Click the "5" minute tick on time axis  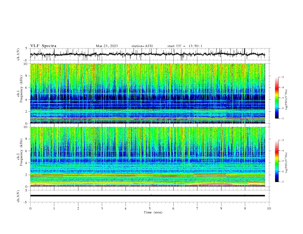click(150, 208)
